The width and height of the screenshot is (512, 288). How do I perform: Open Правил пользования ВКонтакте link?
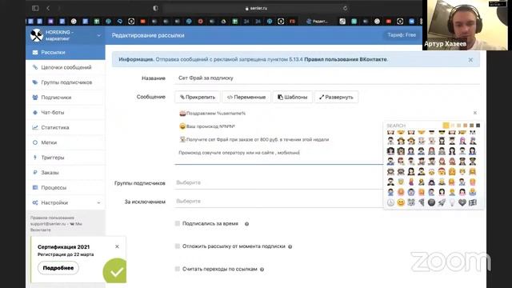pos(346,59)
